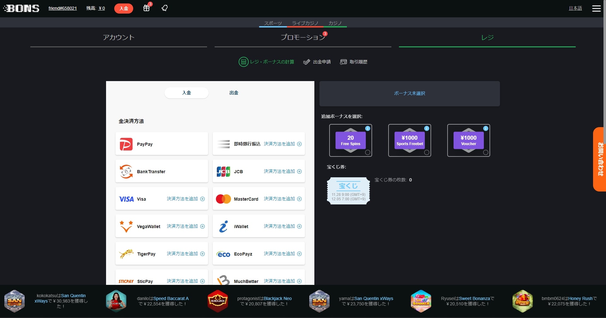
Task: Click the TigerPay tiger logo
Action: click(126, 254)
